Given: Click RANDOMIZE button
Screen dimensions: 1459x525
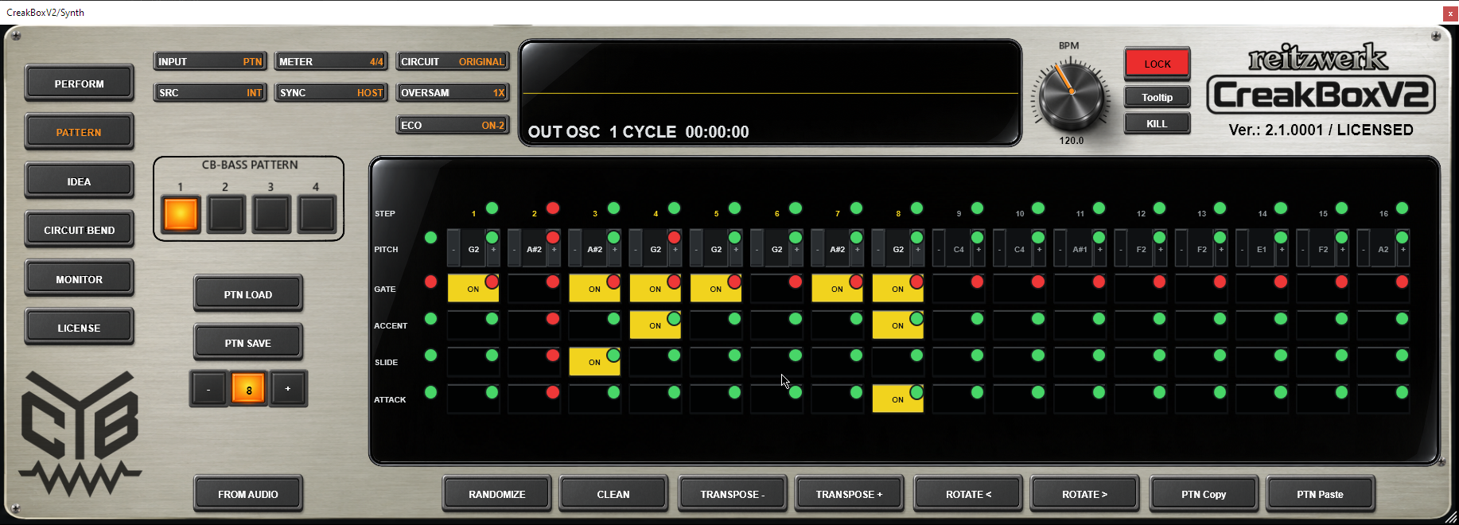Looking at the screenshot, I should (496, 494).
